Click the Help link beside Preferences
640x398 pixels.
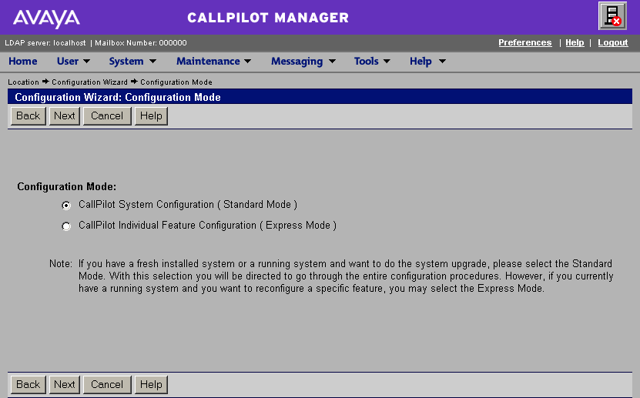coord(575,43)
